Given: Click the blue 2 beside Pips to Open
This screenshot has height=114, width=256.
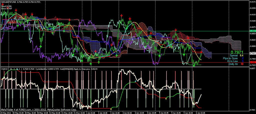Looking at the screenshot, I should [242, 58].
